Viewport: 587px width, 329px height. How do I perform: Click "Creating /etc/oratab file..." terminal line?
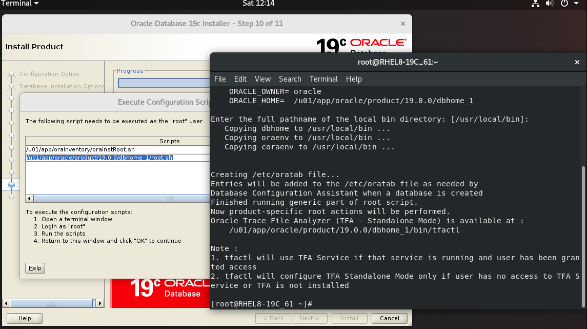[x=275, y=175]
